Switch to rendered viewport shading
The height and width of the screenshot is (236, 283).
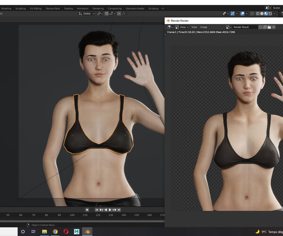point(270,14)
